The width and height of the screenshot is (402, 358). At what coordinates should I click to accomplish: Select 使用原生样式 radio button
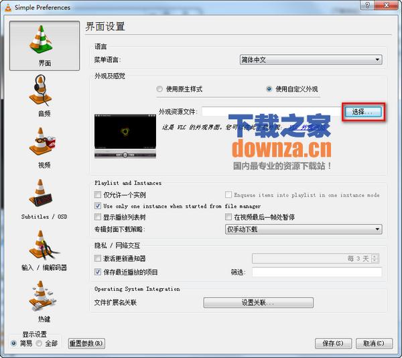(159, 89)
